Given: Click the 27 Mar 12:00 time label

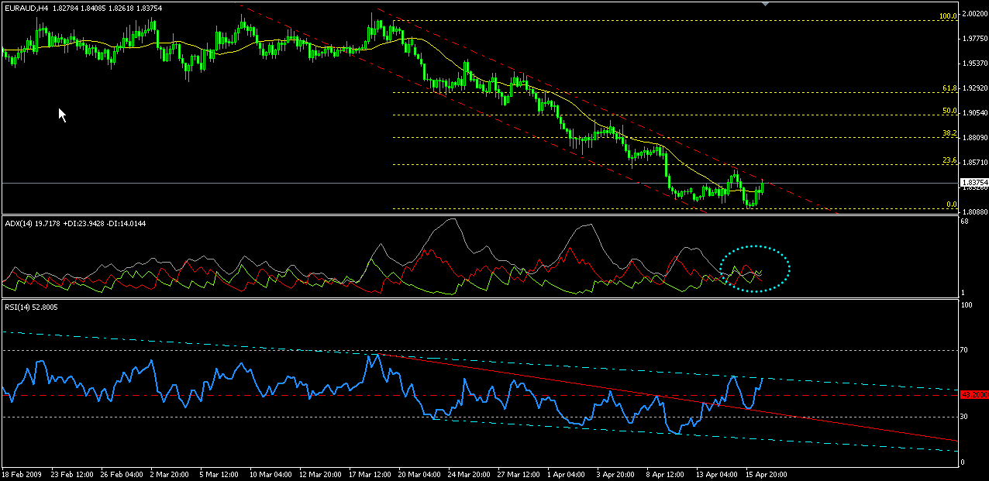Looking at the screenshot, I should click(x=519, y=473).
